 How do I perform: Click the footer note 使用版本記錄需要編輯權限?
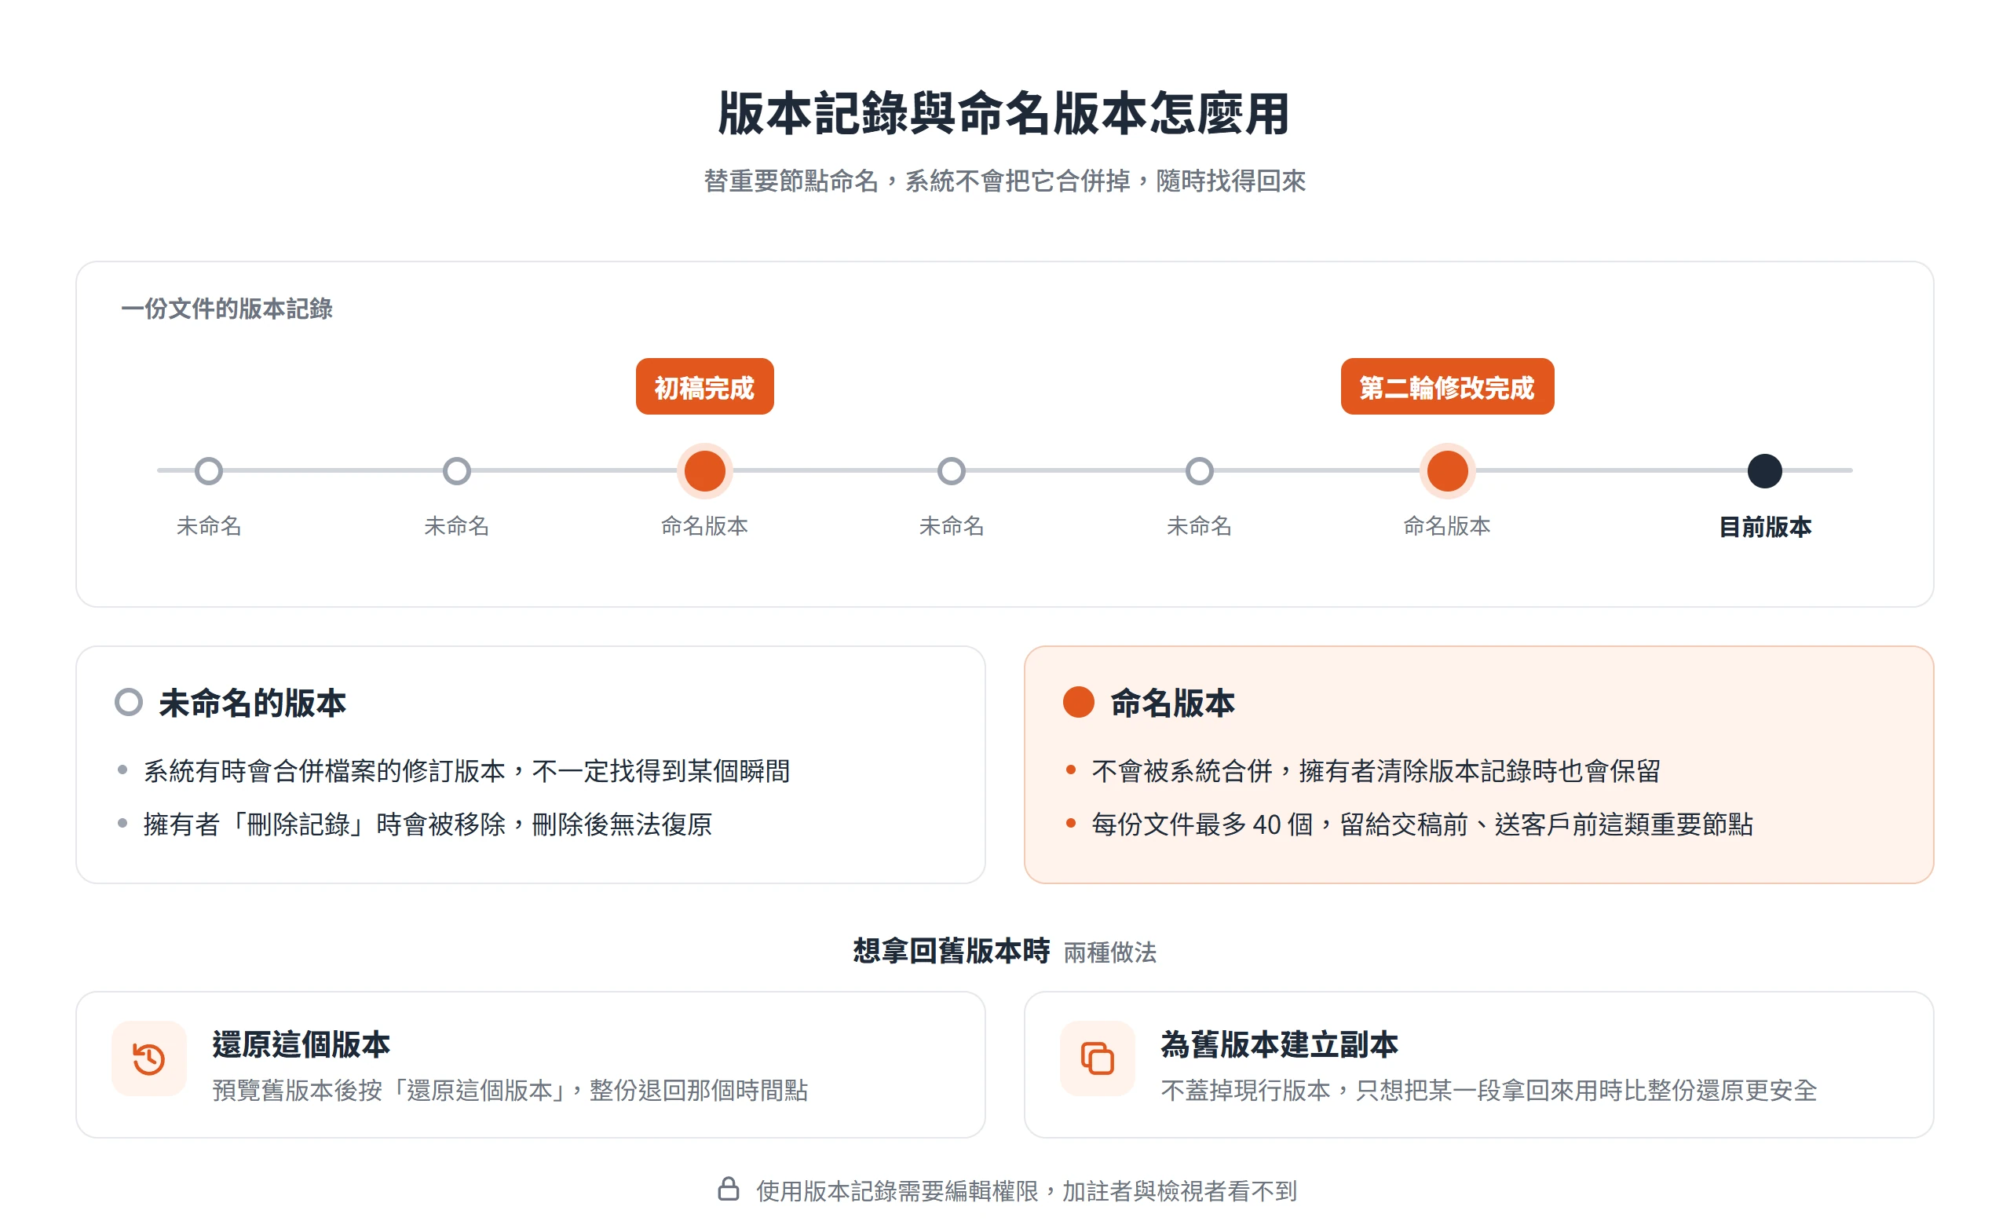(x=1026, y=1191)
